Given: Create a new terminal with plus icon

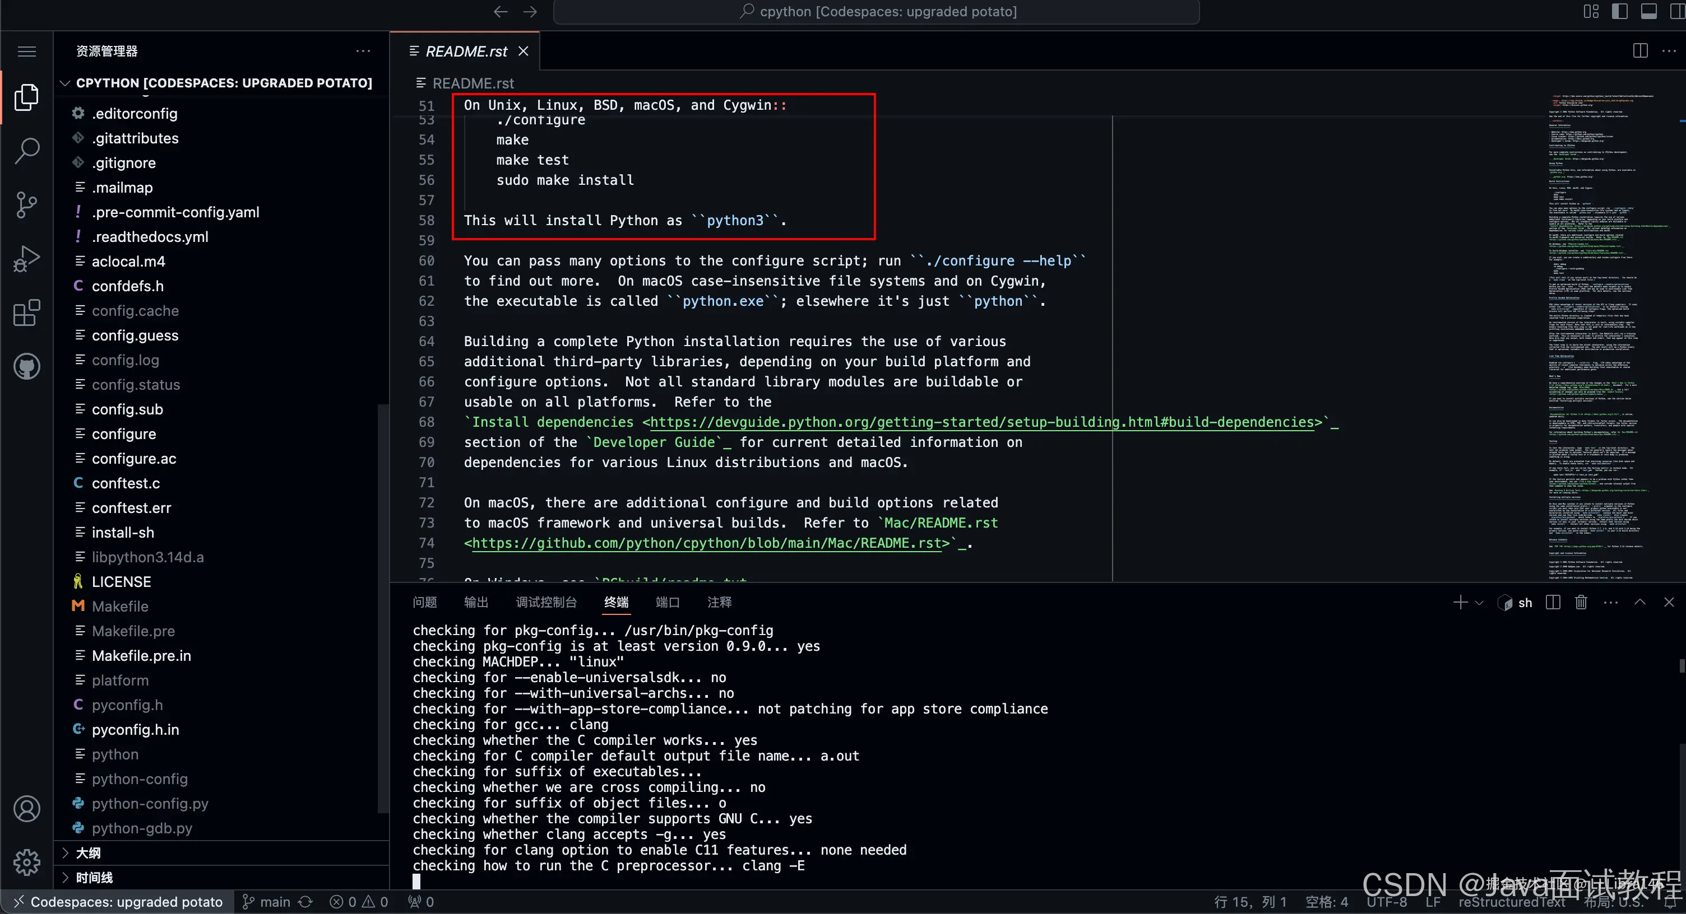Looking at the screenshot, I should 1460,602.
